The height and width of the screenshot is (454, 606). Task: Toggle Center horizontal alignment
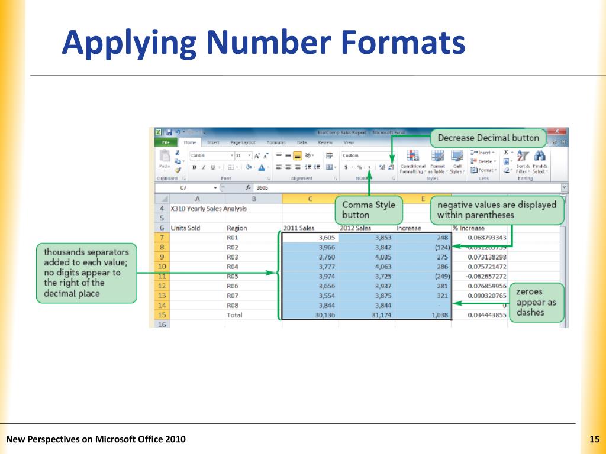click(288, 167)
